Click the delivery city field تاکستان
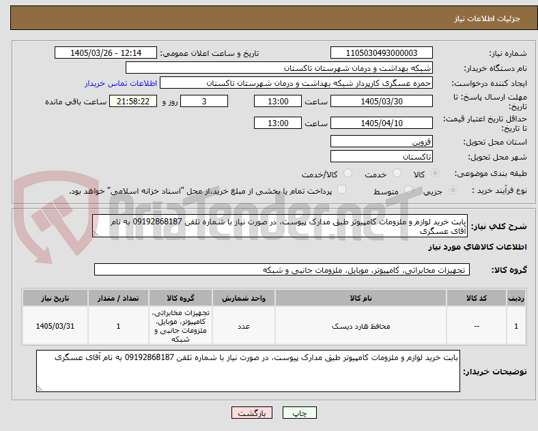The image size is (538, 431). 382,157
